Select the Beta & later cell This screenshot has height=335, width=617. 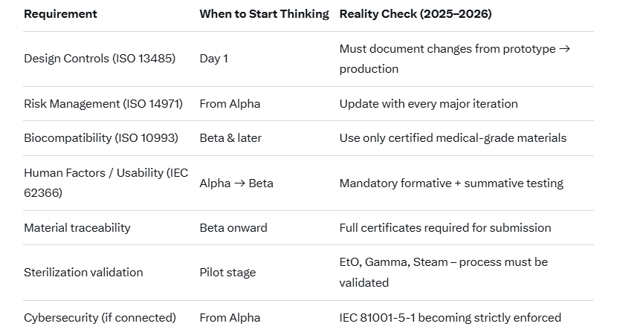(230, 138)
